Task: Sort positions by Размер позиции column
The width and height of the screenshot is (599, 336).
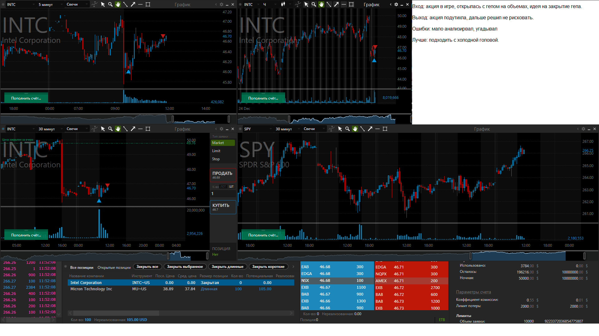Action: coord(214,276)
